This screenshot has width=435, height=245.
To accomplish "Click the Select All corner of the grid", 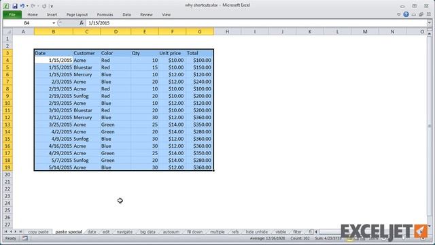I will click(x=7, y=32).
